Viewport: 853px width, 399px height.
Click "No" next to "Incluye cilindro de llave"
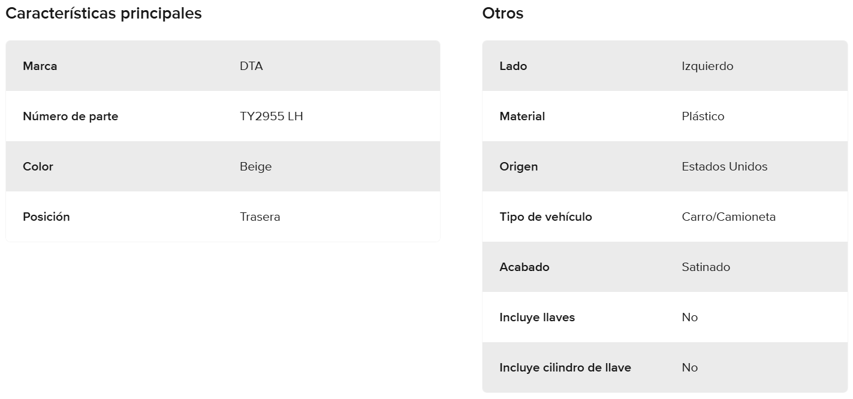tap(689, 368)
